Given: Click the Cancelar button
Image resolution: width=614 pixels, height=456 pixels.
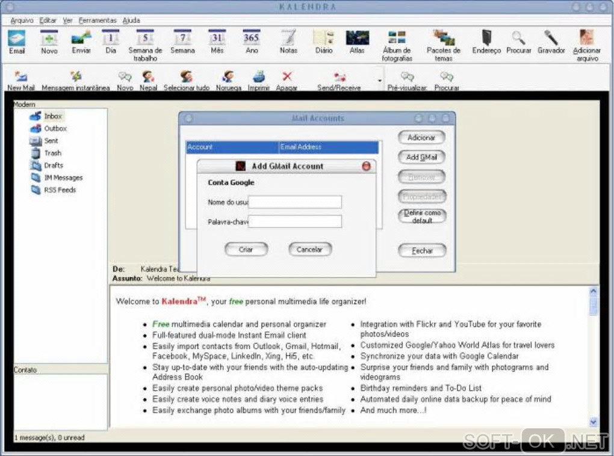Looking at the screenshot, I should [310, 249].
